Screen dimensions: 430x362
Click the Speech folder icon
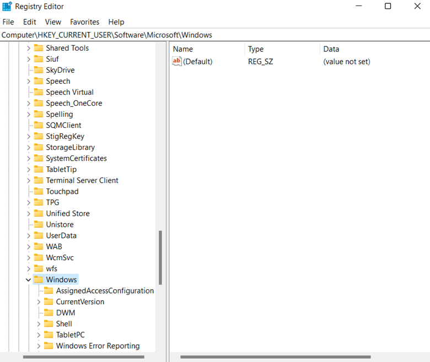[39, 81]
